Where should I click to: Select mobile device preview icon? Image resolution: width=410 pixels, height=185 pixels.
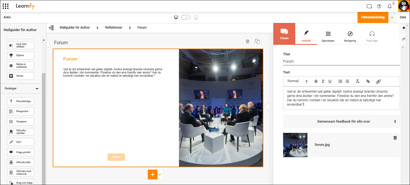[196, 17]
